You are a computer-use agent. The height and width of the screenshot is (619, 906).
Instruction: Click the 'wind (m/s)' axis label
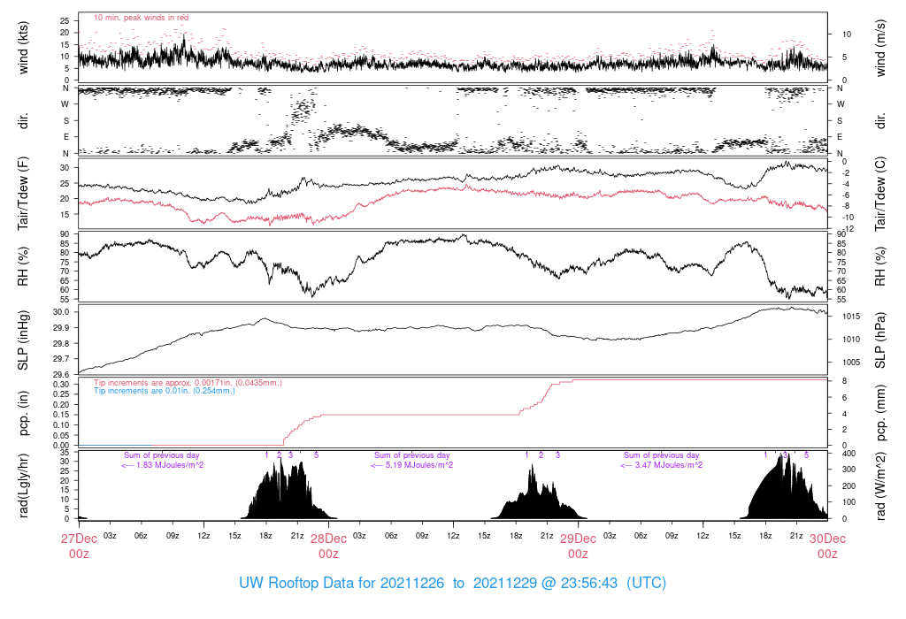880,48
